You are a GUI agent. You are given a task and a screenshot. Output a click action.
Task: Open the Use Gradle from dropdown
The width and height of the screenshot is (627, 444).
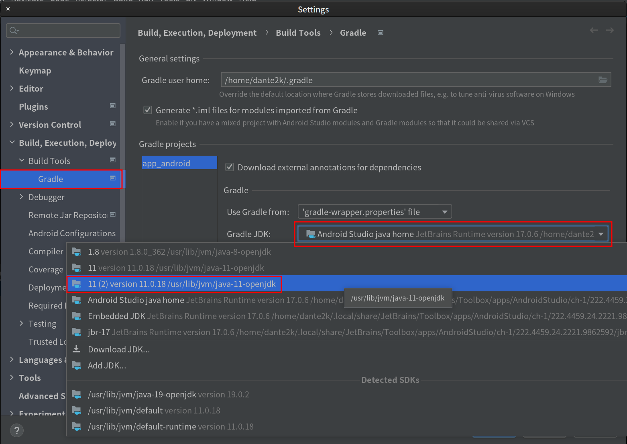375,212
